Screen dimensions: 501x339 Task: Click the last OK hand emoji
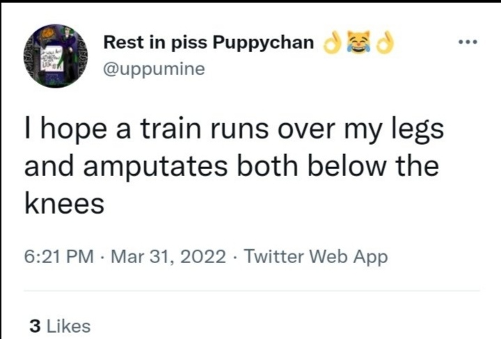(385, 42)
